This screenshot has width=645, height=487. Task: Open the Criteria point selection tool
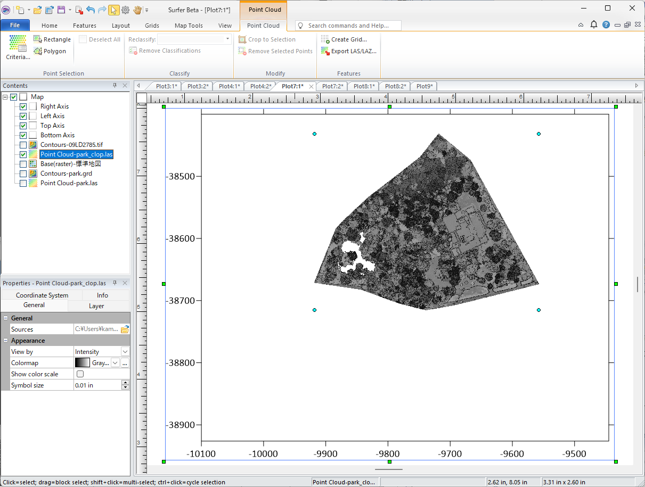point(18,47)
